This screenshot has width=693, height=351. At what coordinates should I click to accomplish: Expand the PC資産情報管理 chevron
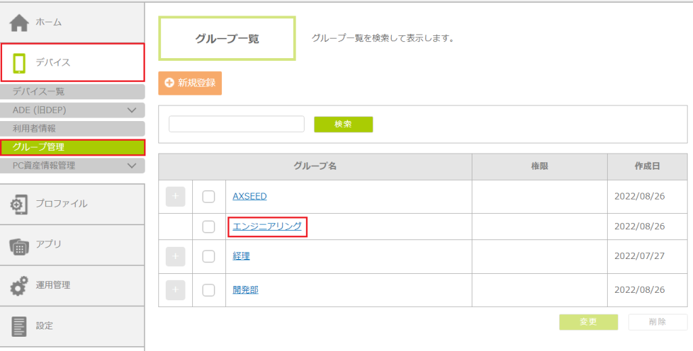click(132, 166)
